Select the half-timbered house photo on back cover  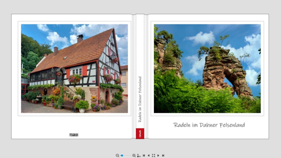75,69
